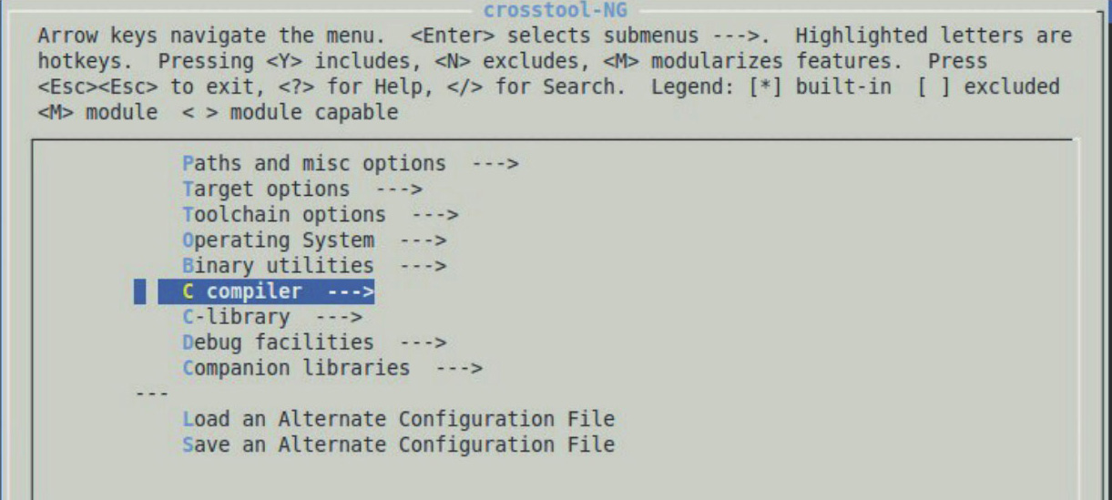This screenshot has height=500, width=1112.
Task: Select the Operating System entry
Action: pos(278,240)
